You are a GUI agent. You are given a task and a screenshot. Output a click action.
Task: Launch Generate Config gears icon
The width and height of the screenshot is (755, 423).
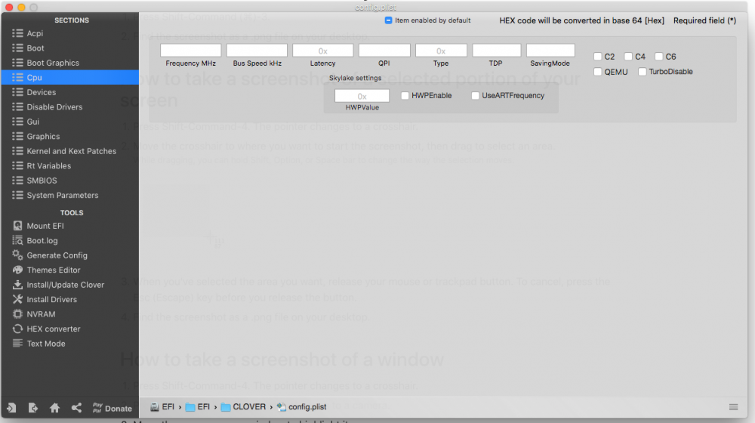point(17,255)
